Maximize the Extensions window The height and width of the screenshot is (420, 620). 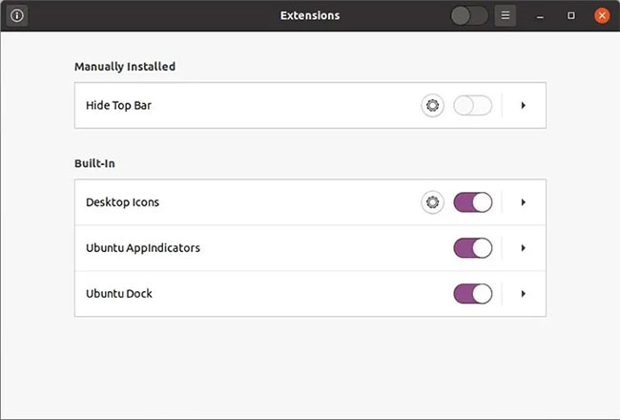point(571,15)
